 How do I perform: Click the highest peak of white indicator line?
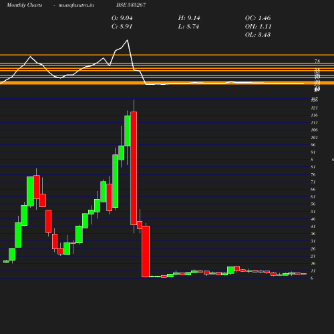click(x=128, y=40)
